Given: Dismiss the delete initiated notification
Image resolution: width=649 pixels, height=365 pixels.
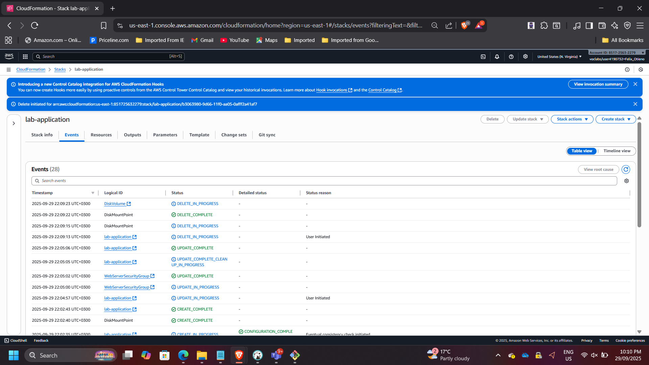Looking at the screenshot, I should point(635,104).
